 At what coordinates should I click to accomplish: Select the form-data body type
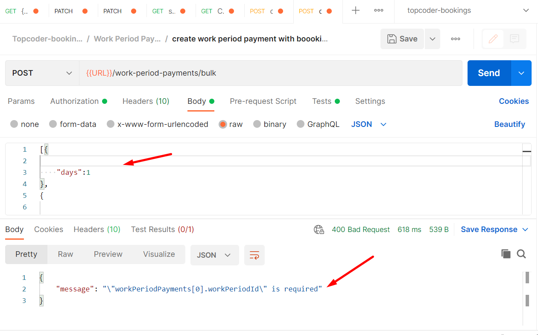coord(73,124)
